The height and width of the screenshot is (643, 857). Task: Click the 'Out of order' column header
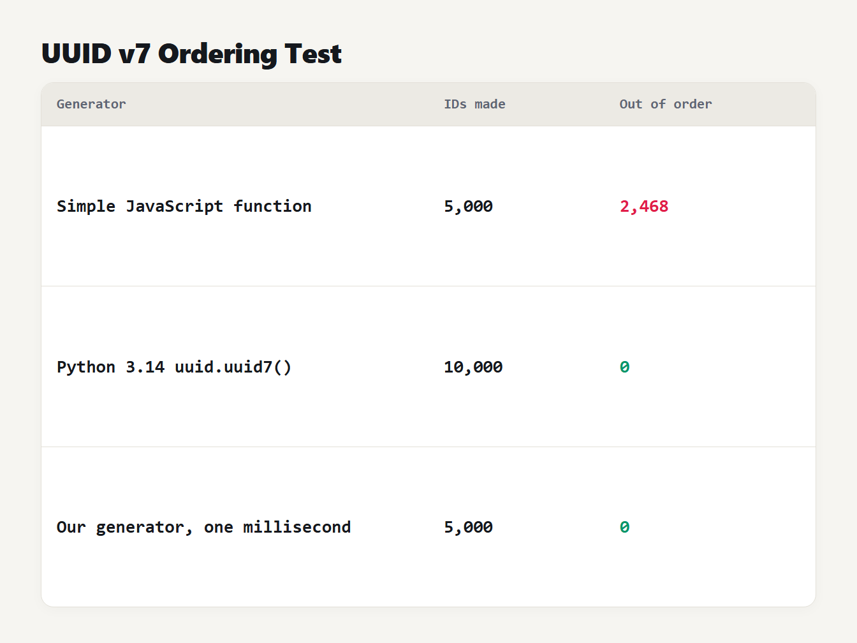(666, 104)
